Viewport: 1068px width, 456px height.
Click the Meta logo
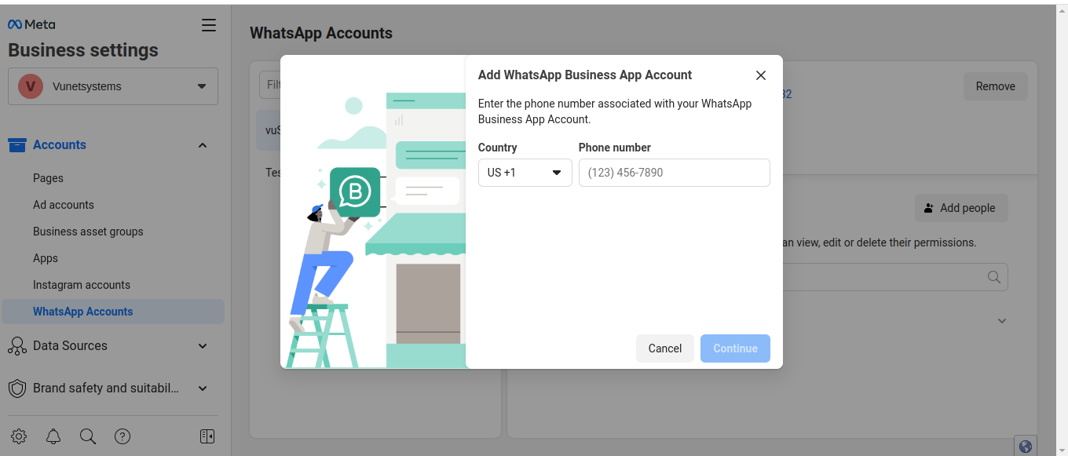click(31, 25)
